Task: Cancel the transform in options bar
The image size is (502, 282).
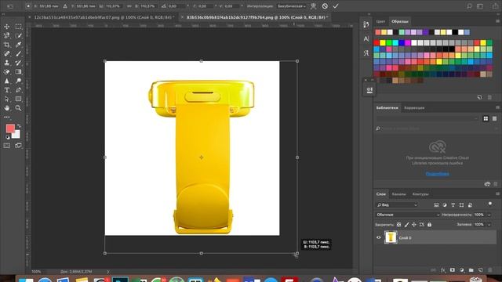Action: pos(325,6)
